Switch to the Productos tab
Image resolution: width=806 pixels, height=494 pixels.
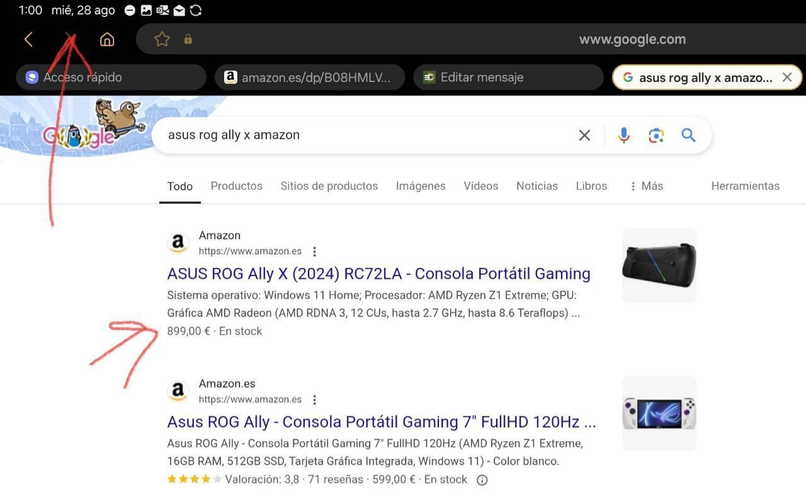click(236, 186)
